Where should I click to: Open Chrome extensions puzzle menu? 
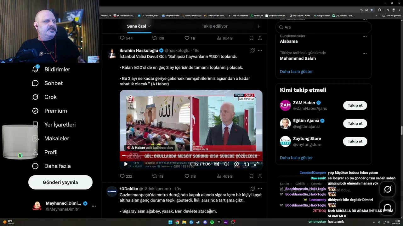380,10
